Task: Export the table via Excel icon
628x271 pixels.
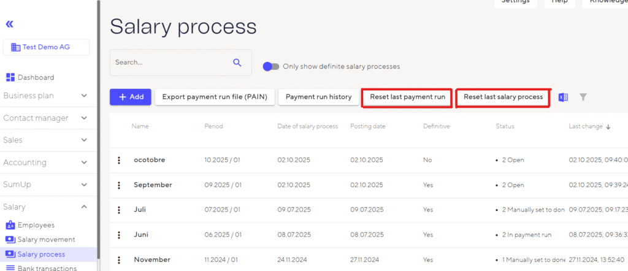Action: pos(563,97)
